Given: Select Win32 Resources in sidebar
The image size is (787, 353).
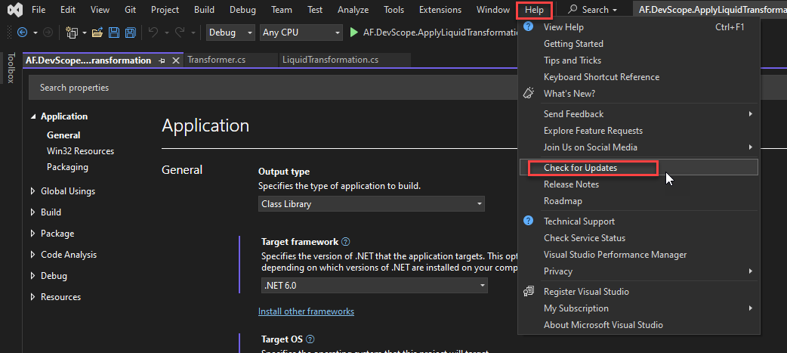Looking at the screenshot, I should 80,150.
